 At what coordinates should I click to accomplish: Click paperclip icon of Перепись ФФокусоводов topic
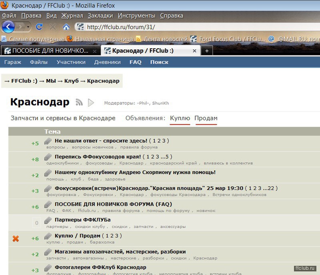click(48, 157)
